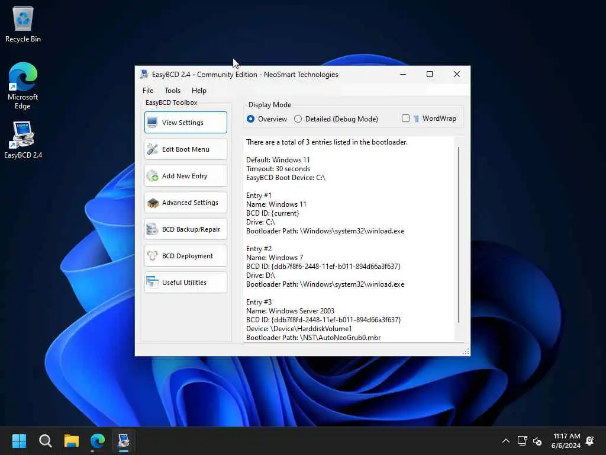This screenshot has width=606, height=455.
Task: Click the monitor icon on View Settings
Action: 152,122
